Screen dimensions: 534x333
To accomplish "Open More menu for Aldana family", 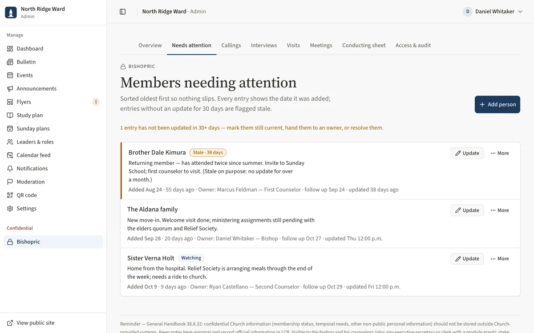I will tap(500, 210).
